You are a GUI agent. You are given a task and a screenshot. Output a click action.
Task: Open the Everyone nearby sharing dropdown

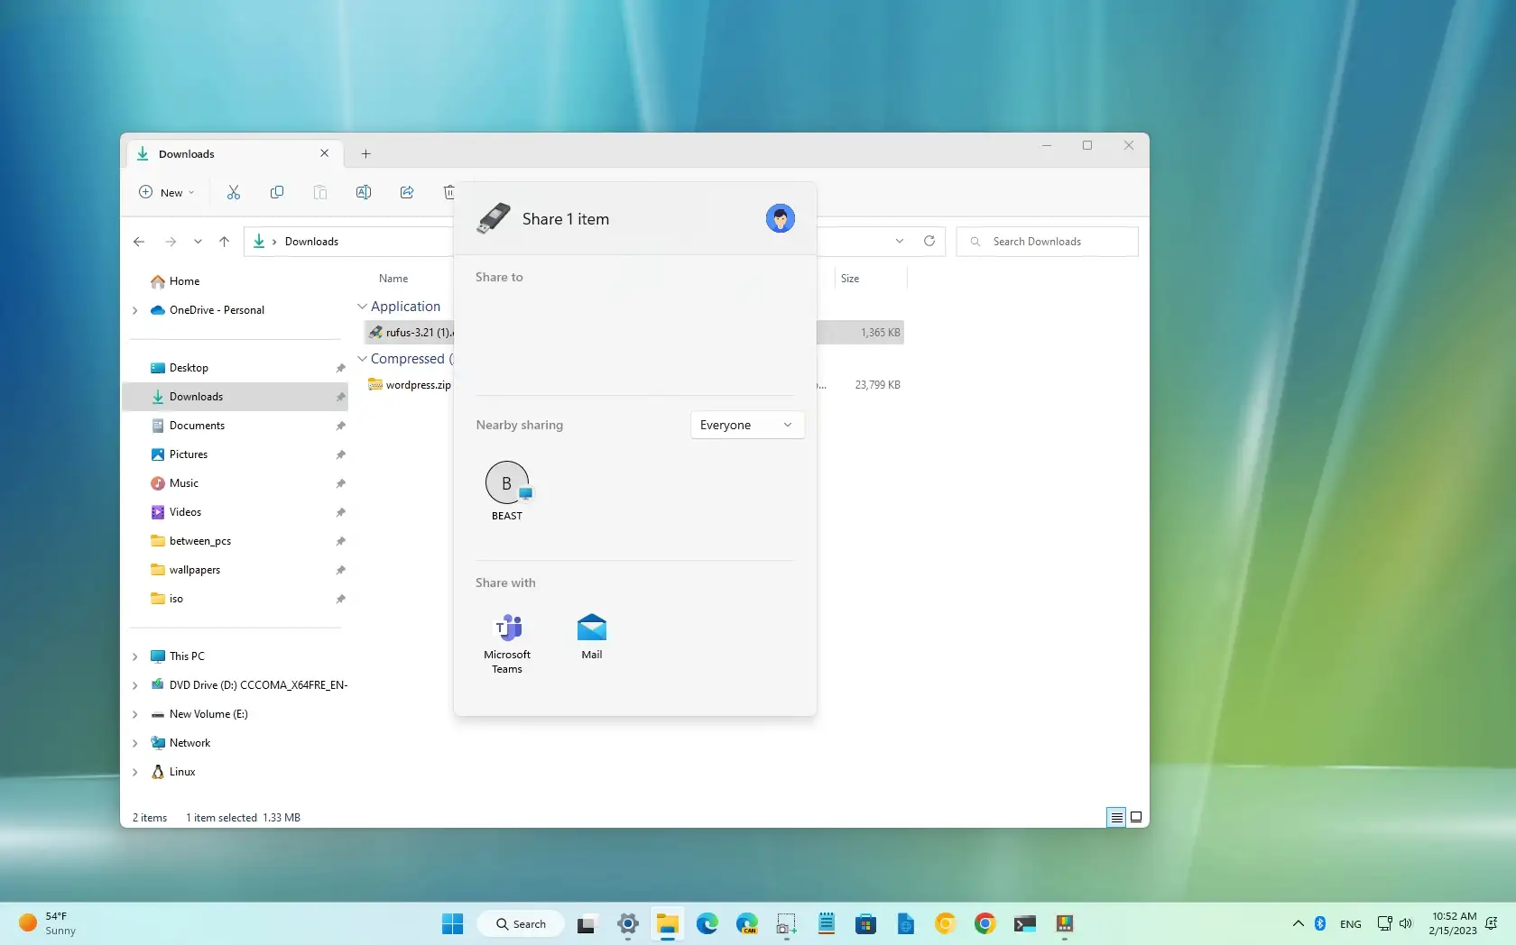tap(746, 425)
